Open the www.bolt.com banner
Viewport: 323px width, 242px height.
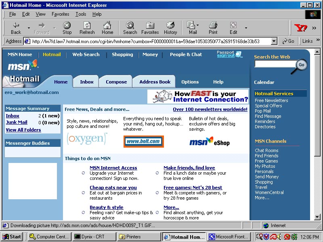(x=144, y=142)
